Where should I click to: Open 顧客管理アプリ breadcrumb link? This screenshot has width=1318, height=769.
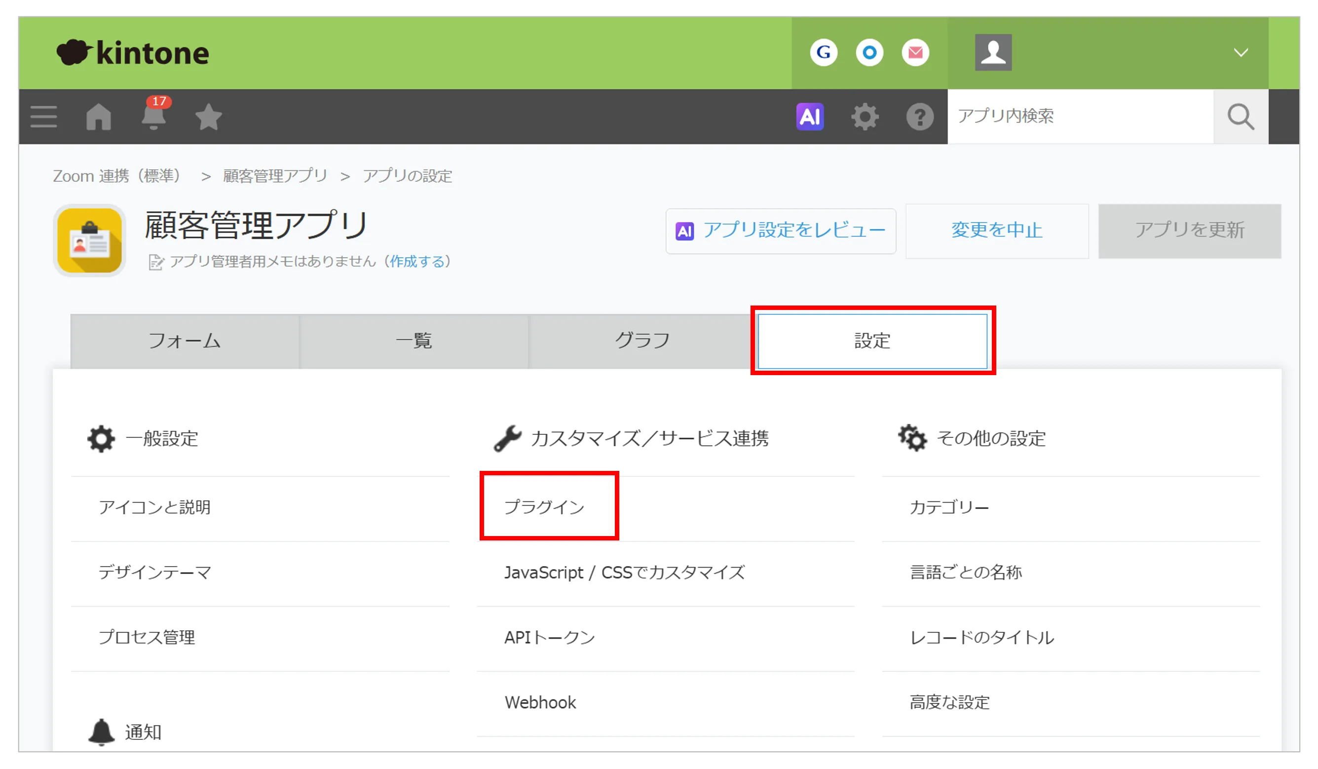tap(275, 176)
